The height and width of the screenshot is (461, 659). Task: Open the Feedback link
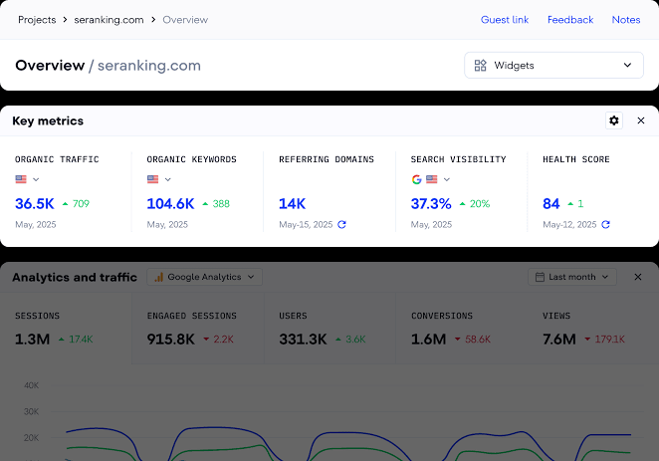(570, 20)
